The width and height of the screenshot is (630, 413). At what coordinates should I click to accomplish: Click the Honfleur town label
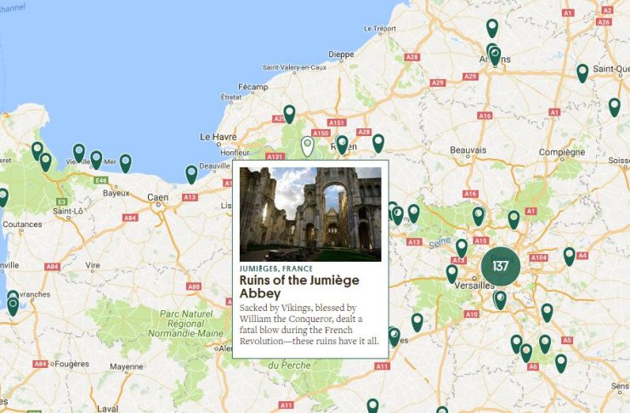click(235, 153)
